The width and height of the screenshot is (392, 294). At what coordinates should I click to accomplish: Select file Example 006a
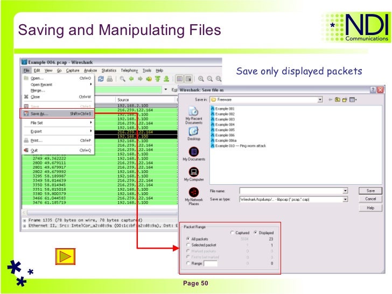pos(223,141)
